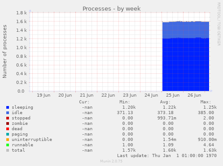
Task: Click the lighter blue idle band in chart
Action: 186,30
